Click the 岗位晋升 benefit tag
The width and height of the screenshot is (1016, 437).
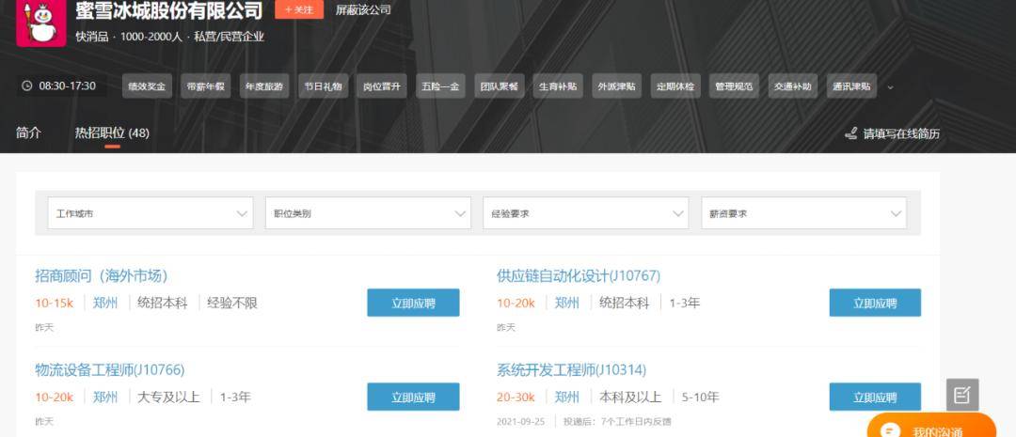pos(382,86)
